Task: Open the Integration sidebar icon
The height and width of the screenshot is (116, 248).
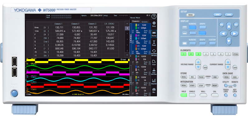Action: (154, 82)
